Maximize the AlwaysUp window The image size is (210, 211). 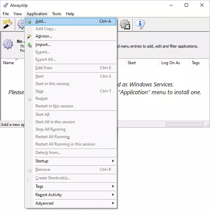(186, 5)
